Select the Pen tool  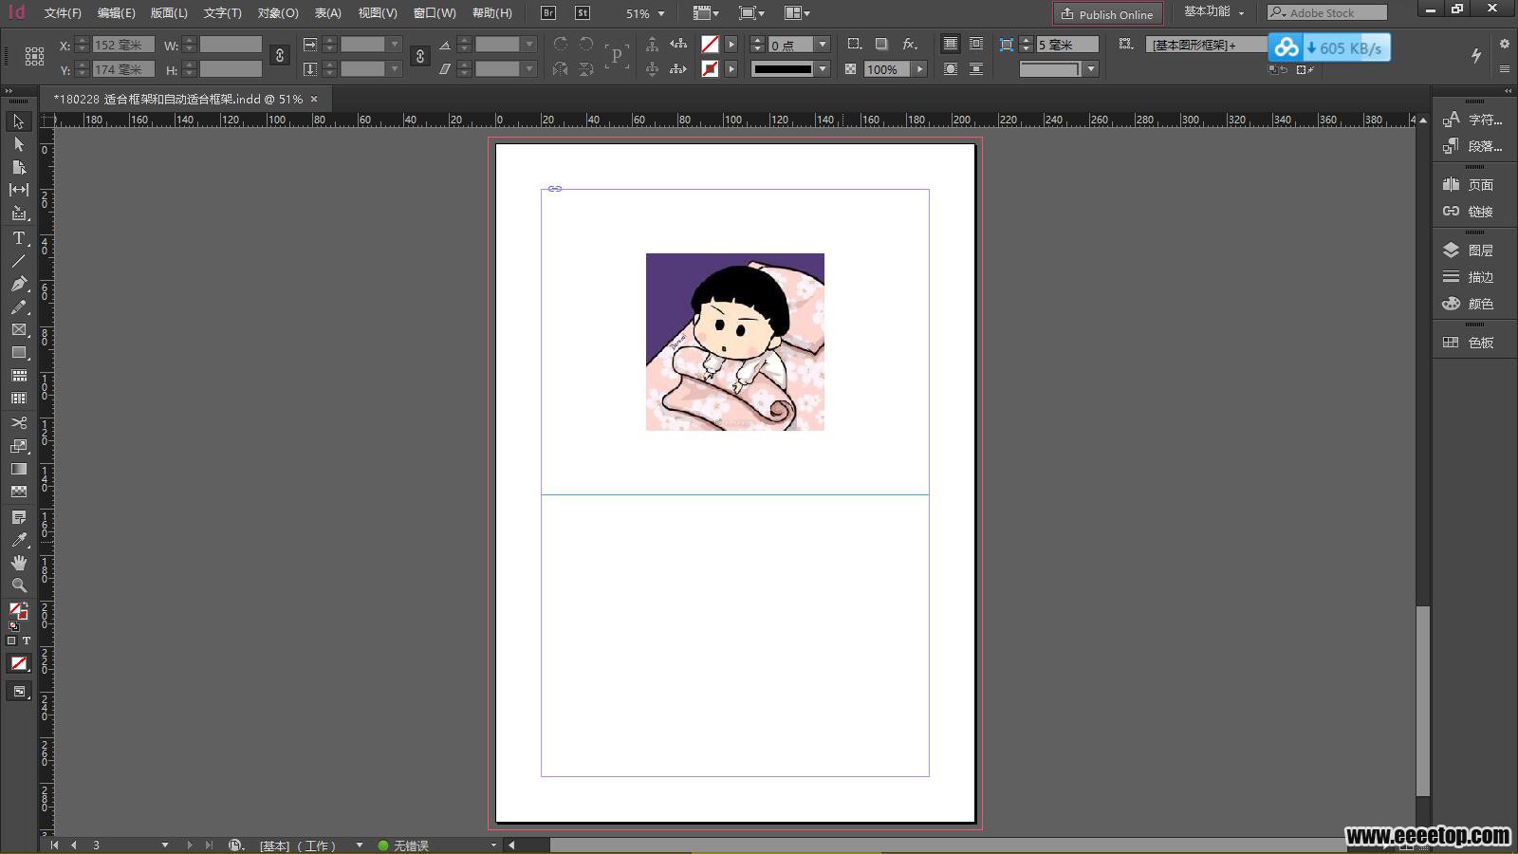tap(18, 284)
